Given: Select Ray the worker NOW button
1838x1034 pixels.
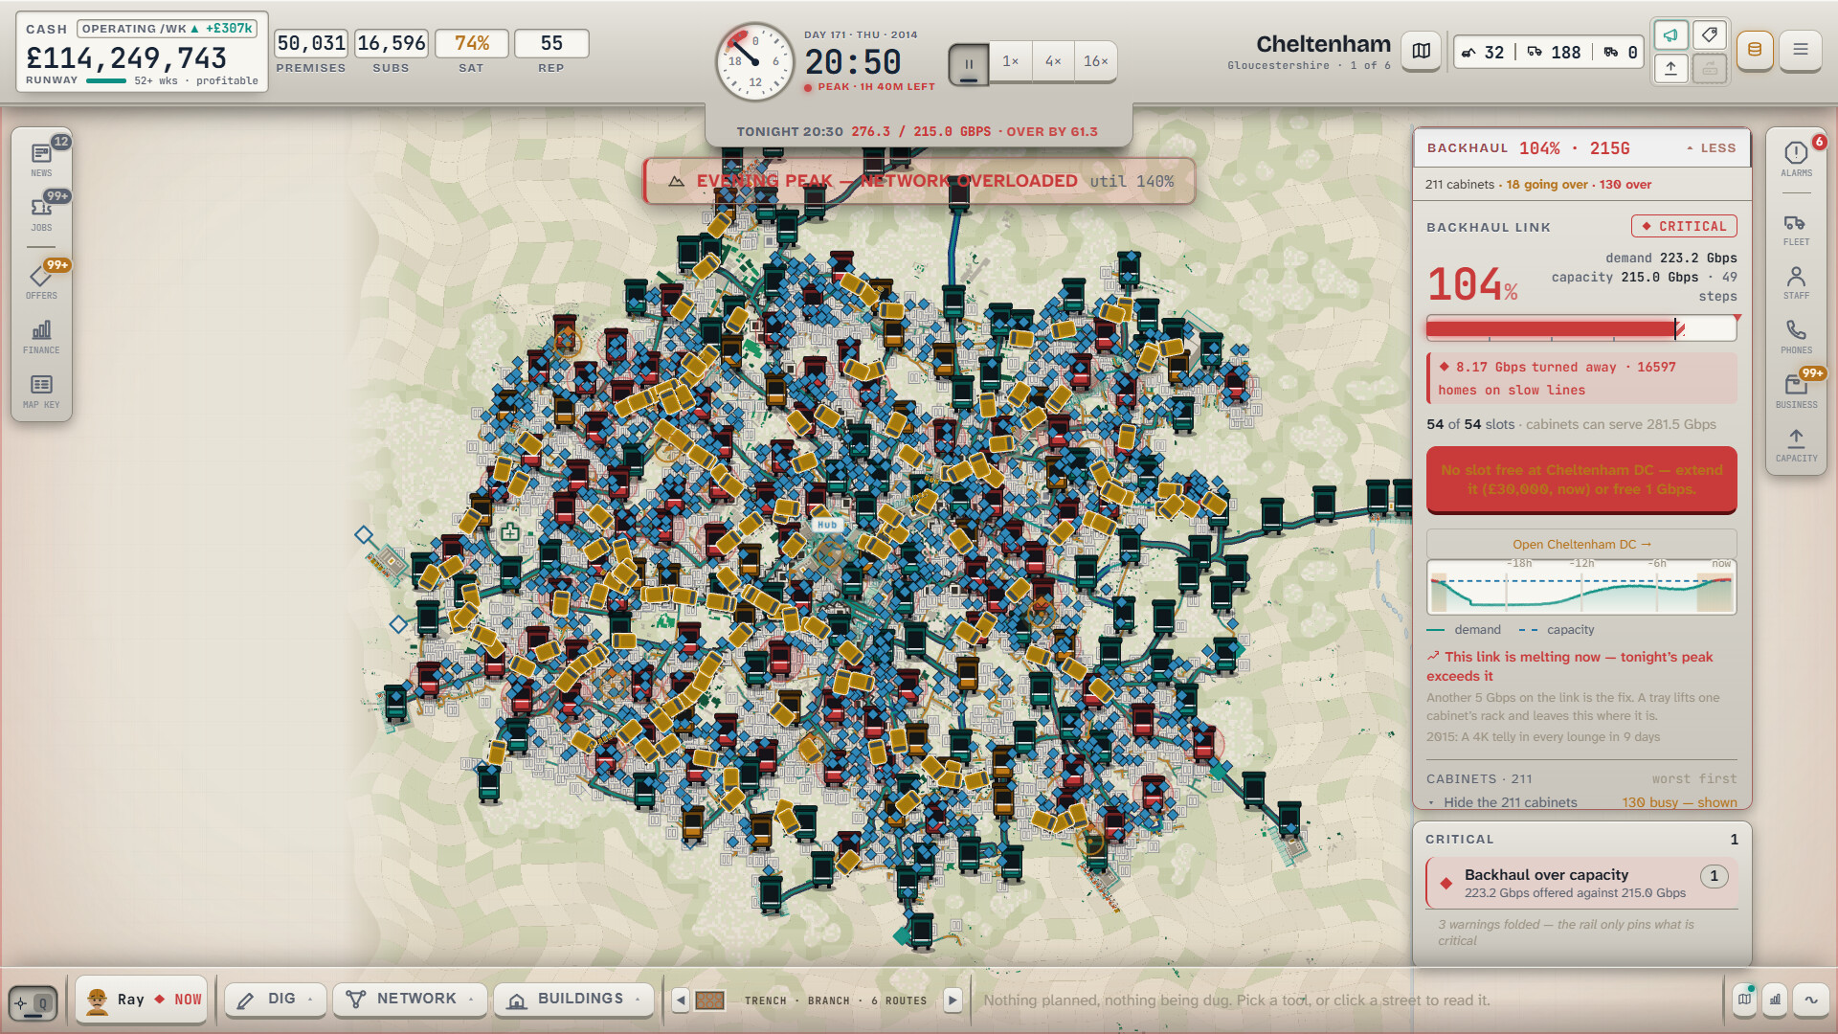Looking at the screenshot, I should 142,1000.
